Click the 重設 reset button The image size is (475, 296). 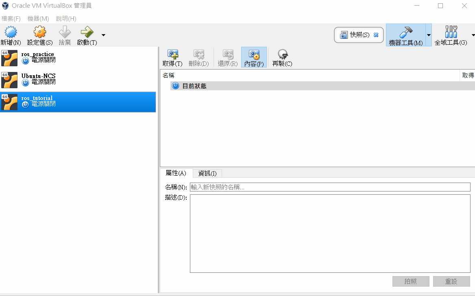451,281
